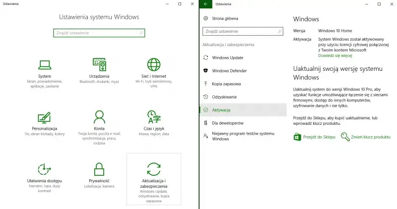
Task: Click the Windows 10 Home version text
Action: (335, 31)
